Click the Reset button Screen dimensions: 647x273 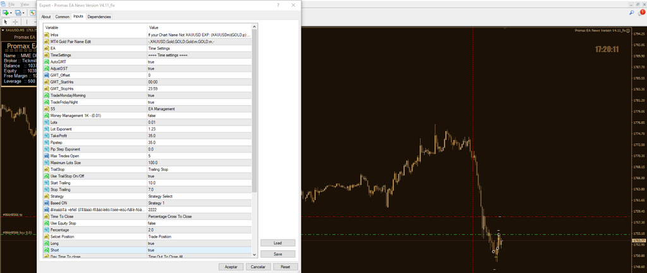286,267
